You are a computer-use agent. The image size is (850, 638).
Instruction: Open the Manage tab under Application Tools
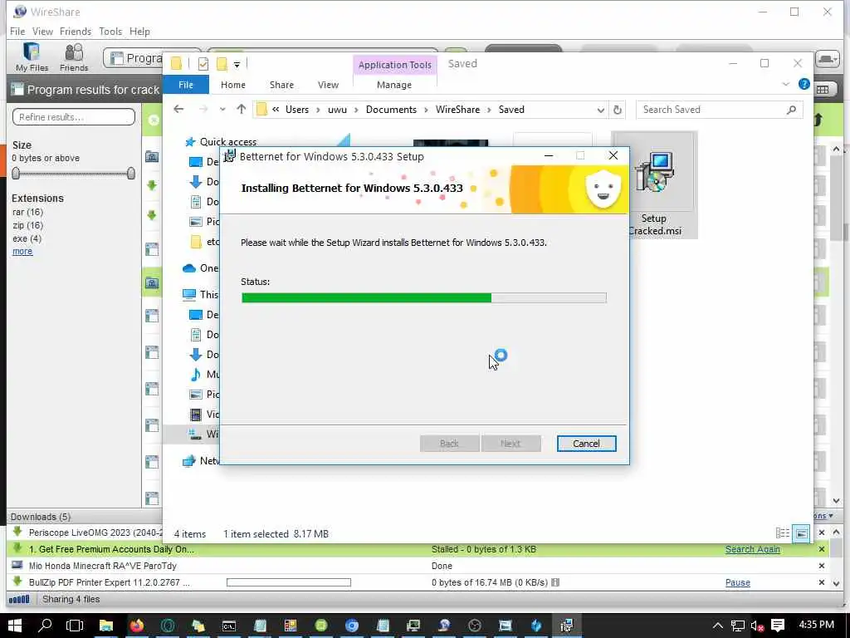coord(394,85)
